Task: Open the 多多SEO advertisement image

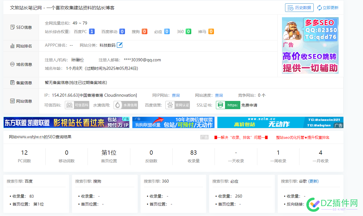Action: [x=310, y=46]
